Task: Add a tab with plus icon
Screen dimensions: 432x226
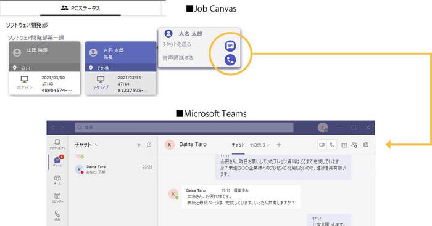Action: tap(279, 145)
